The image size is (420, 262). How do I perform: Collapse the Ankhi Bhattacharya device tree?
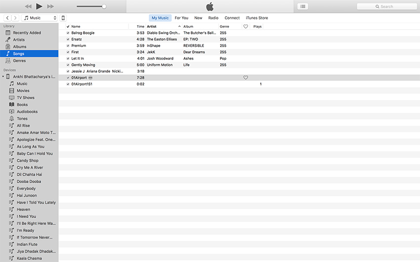coord(3,77)
